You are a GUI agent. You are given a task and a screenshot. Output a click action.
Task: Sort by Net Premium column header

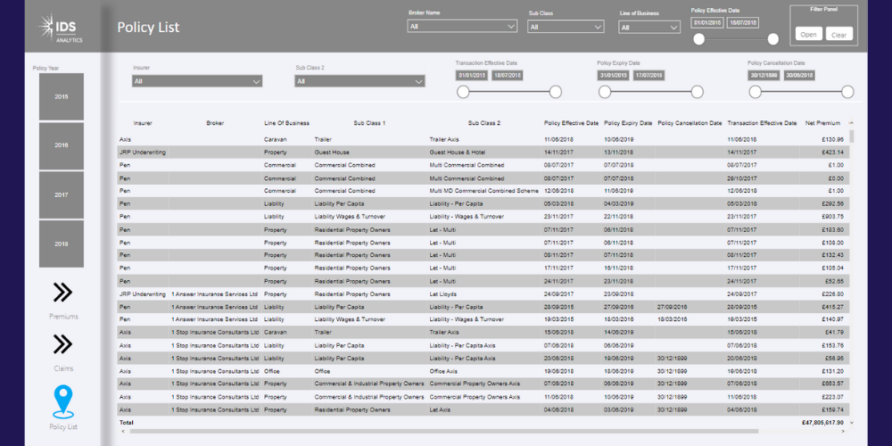(x=822, y=123)
